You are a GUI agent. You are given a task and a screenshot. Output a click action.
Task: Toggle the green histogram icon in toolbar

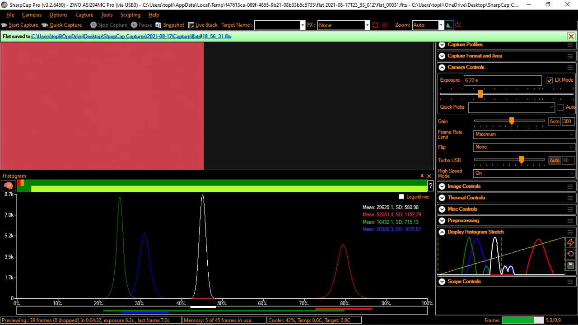pos(448,25)
